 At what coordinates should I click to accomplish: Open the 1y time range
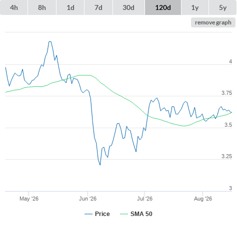[195, 7]
